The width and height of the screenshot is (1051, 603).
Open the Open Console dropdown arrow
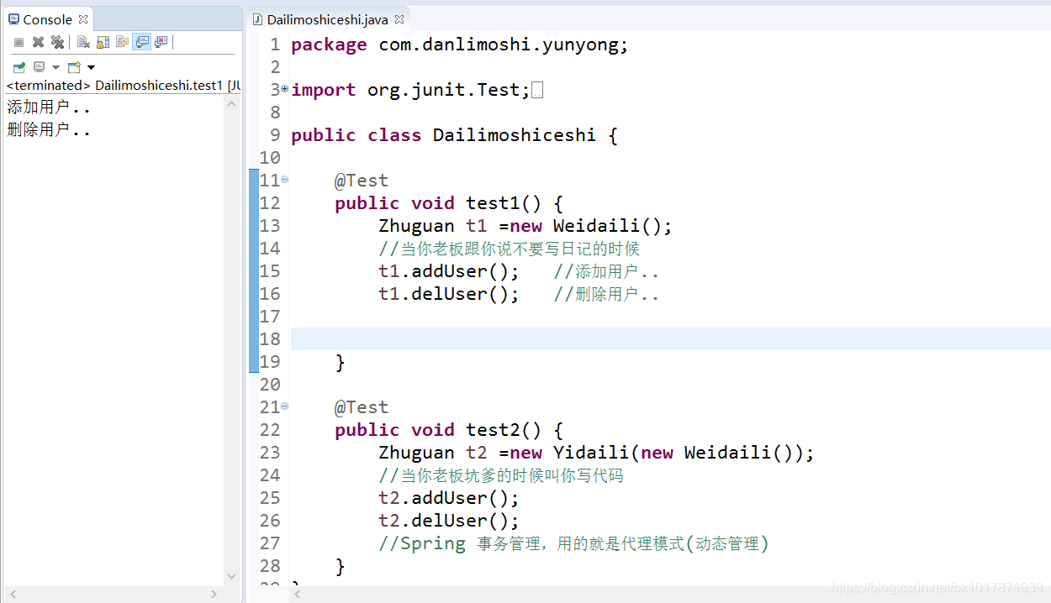click(x=91, y=67)
